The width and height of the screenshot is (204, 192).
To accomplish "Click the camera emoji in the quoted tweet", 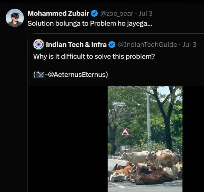I will pyautogui.click(x=40, y=74).
